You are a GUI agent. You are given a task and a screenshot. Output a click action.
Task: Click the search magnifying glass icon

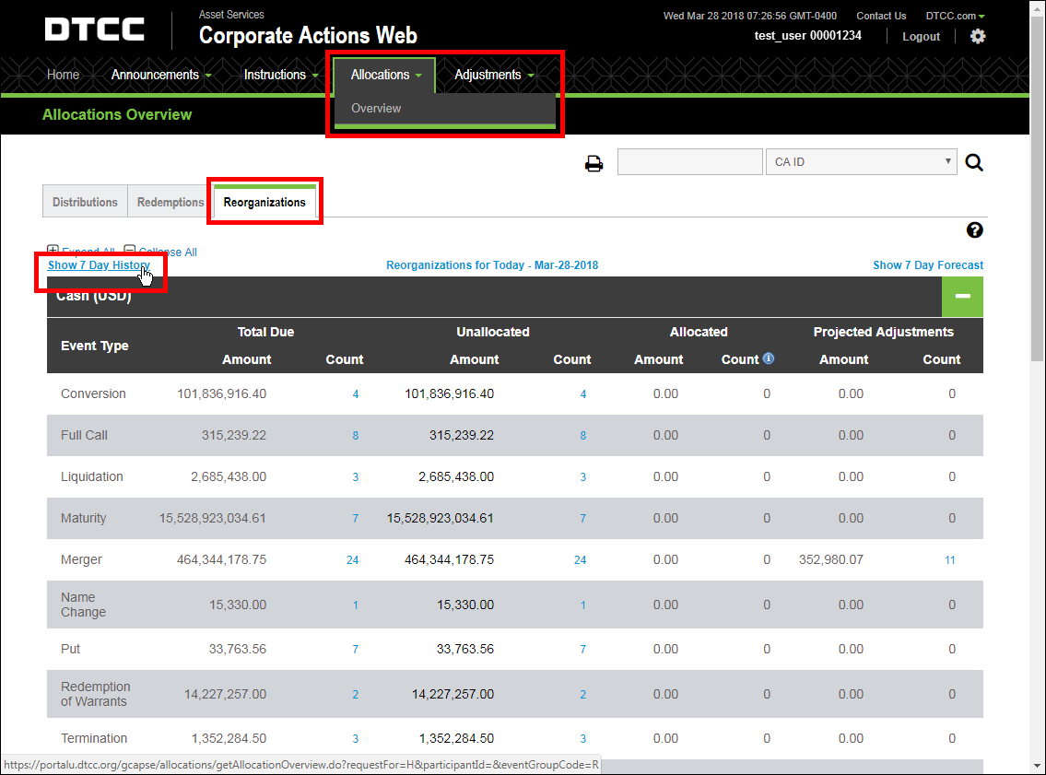coord(974,162)
